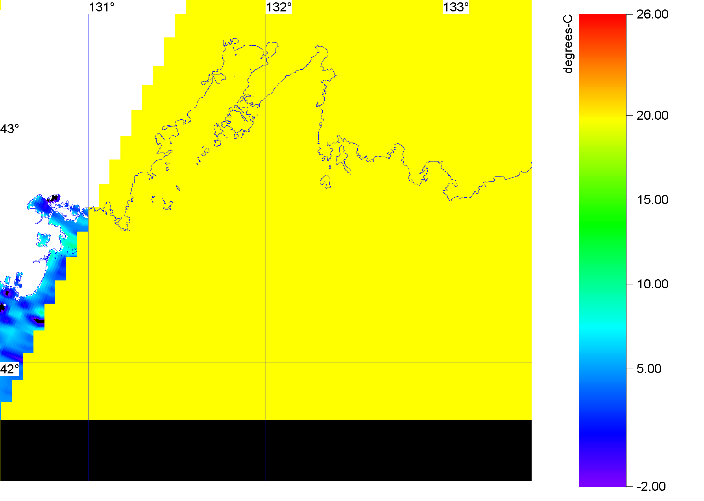704x501 pixels.
Task: Click the 43° latitude label
Action: pos(9,129)
